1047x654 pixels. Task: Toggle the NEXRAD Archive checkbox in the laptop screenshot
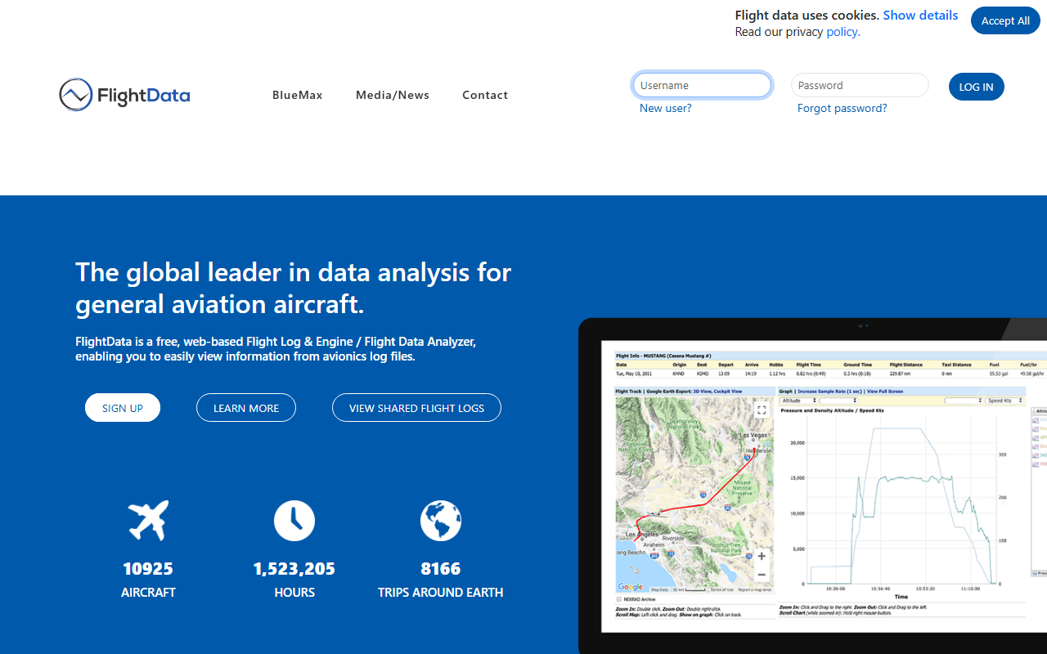618,599
